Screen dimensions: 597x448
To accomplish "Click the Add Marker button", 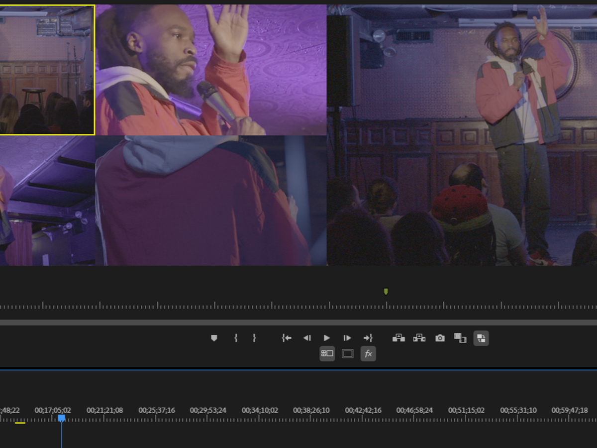I will click(x=214, y=338).
